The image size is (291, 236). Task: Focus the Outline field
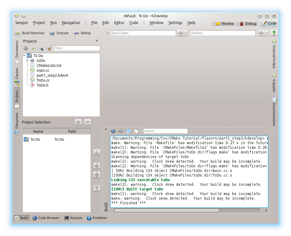[x=223, y=33]
